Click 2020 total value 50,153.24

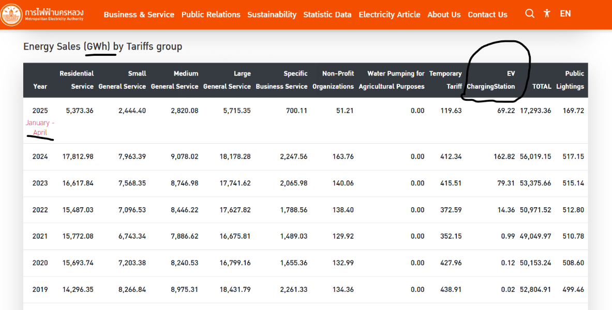point(535,263)
